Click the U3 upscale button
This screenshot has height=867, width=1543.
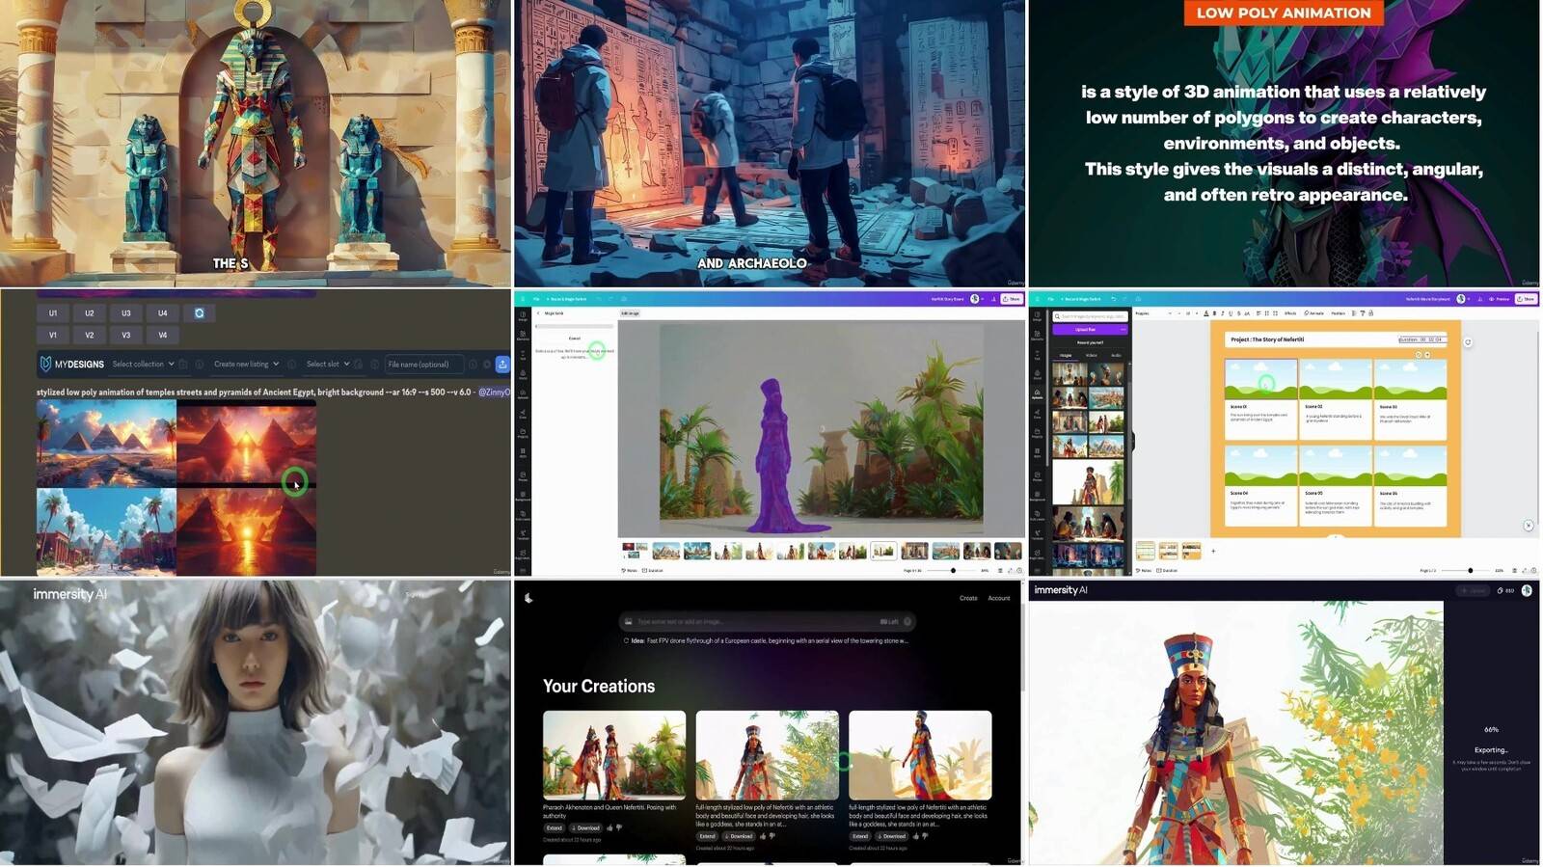[x=126, y=312]
